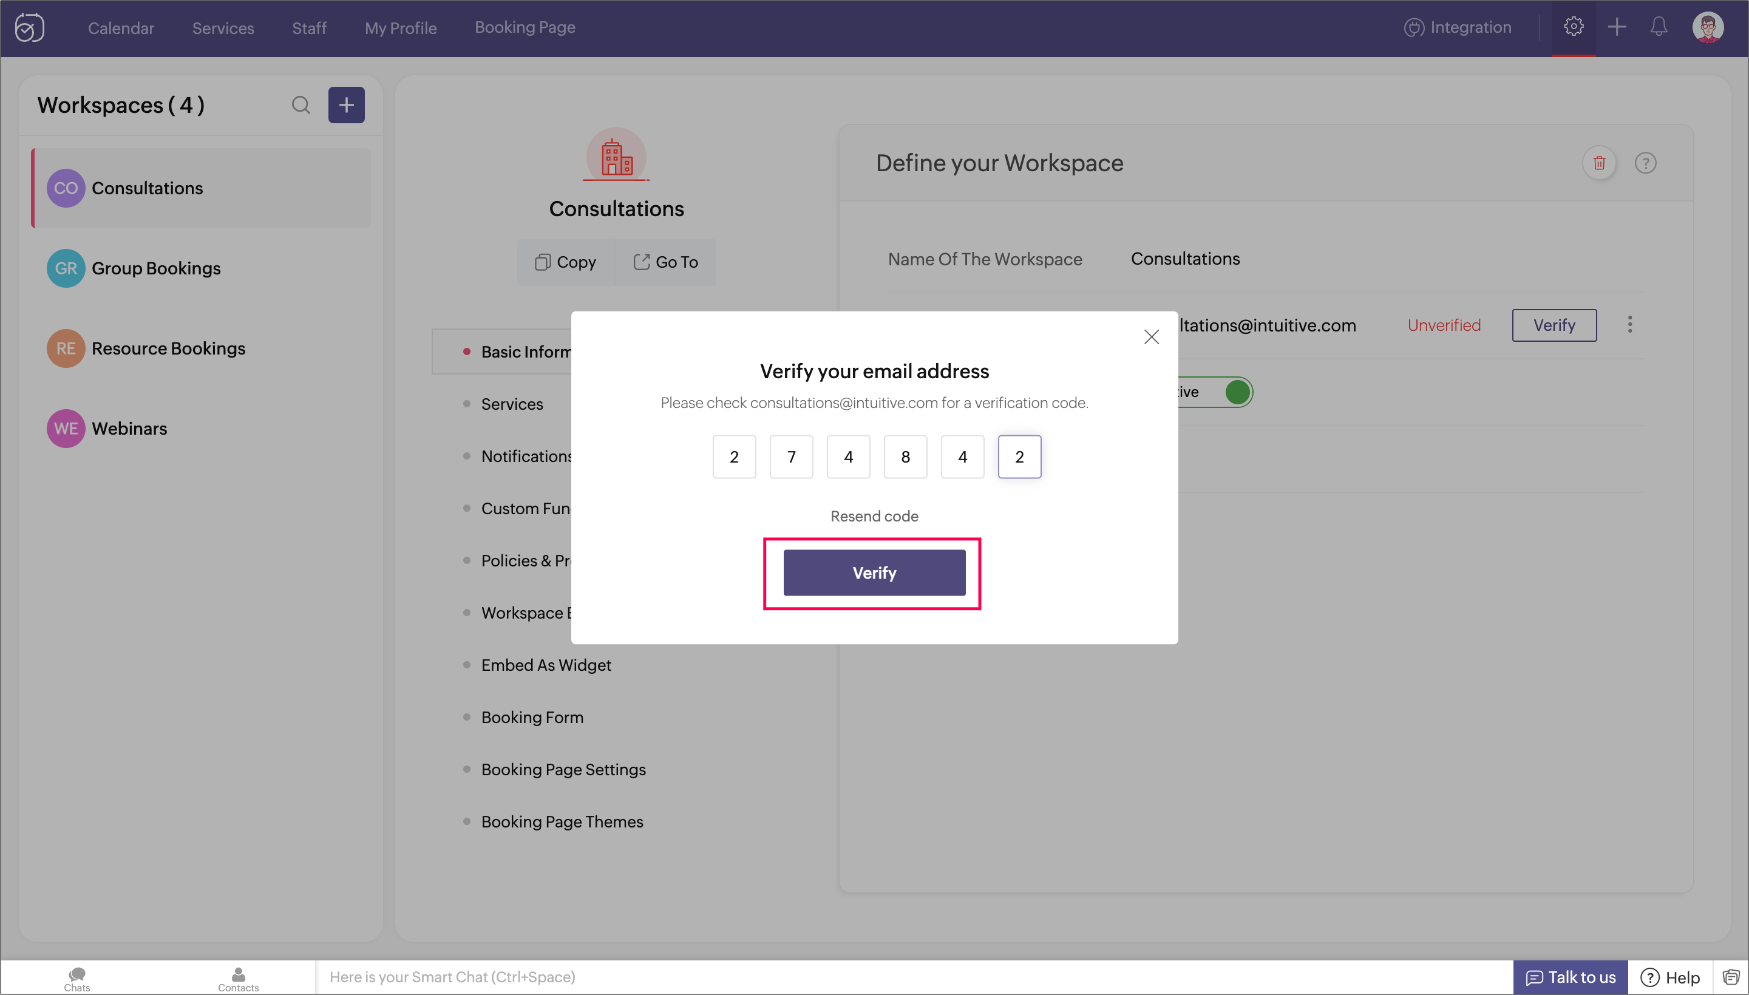Click the Zoho Bookings logo icon
Viewport: 1749px width, 995px height.
click(x=29, y=28)
